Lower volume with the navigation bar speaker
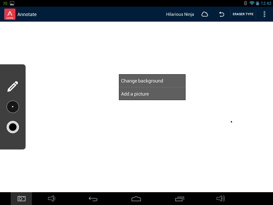 pyautogui.click(x=51, y=198)
